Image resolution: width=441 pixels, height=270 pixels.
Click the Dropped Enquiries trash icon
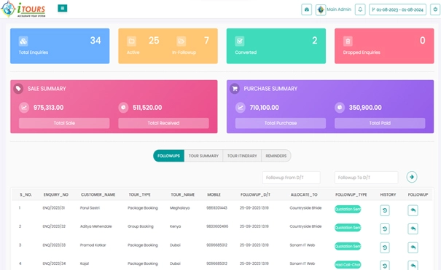(348, 41)
